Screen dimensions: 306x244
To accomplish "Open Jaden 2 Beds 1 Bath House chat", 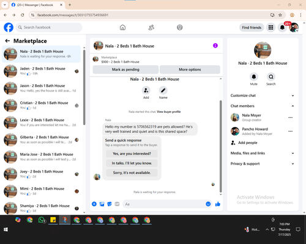I will [x=42, y=71].
